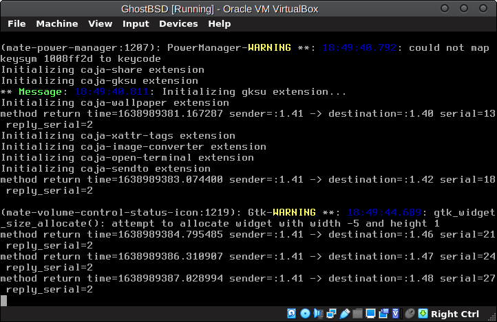The width and height of the screenshot is (497, 322).
Task: Click the PowerManager-WARNING text
Action: (229, 47)
